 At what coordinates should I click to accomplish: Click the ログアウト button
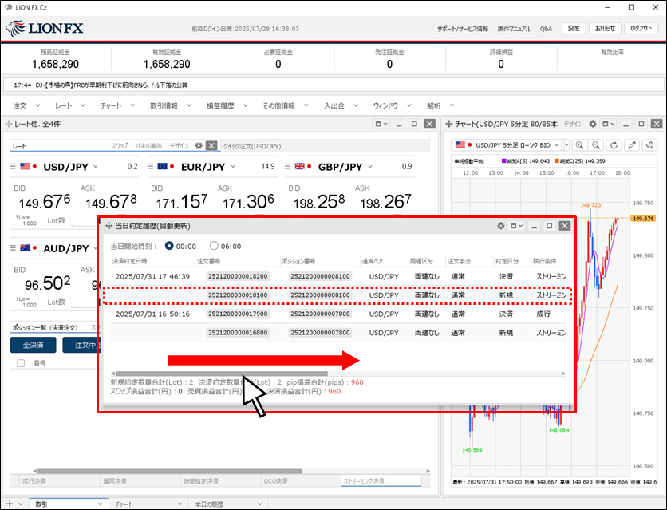[x=641, y=28]
